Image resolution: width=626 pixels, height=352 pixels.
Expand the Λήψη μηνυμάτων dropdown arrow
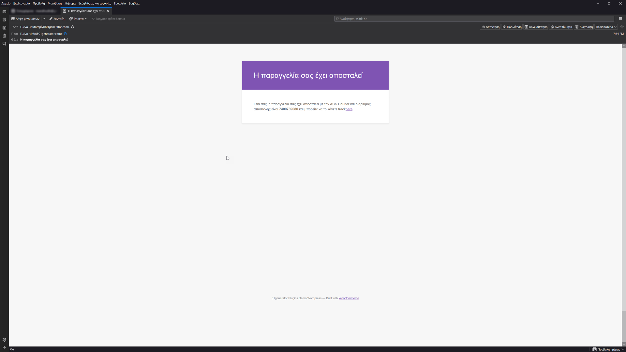pyautogui.click(x=44, y=19)
